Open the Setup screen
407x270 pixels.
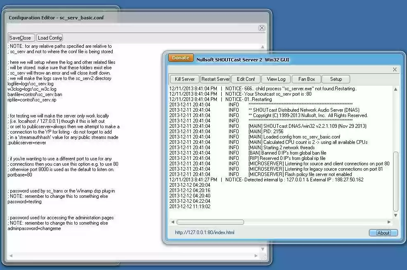(x=336, y=79)
